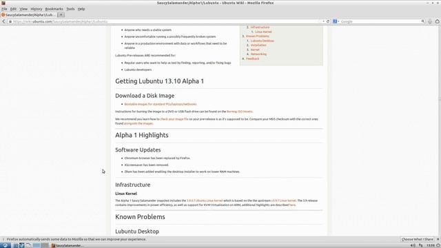
Task: Open the Firefox Home page icon
Action: (x=438, y=21)
